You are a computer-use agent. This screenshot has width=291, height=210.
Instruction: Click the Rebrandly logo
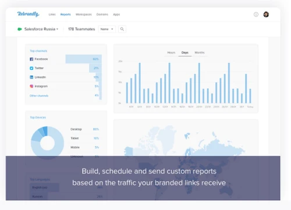tap(28, 14)
